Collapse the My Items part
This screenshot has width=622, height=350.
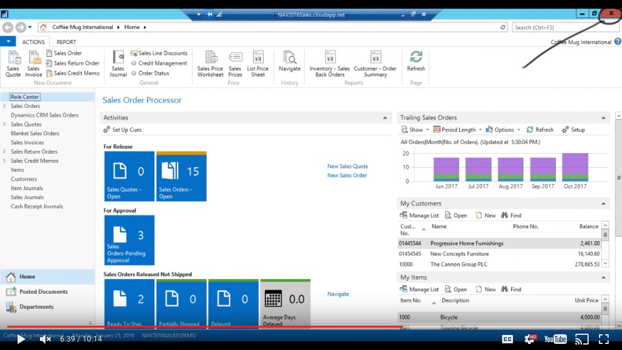603,277
